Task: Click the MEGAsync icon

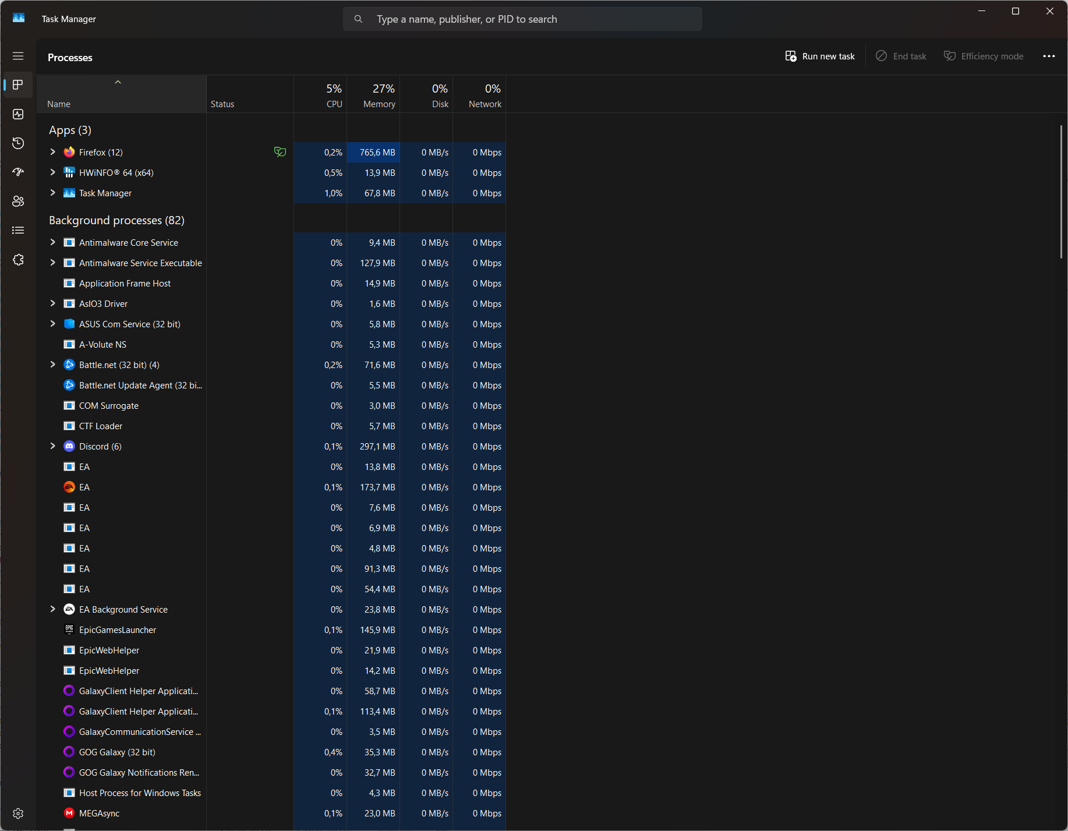Action: coord(69,813)
